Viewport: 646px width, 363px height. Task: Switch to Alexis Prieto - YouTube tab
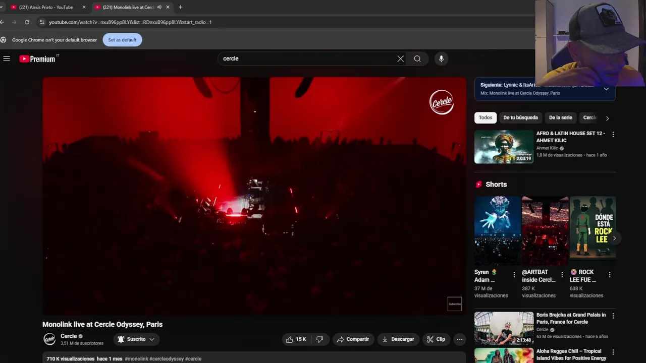coord(45,7)
